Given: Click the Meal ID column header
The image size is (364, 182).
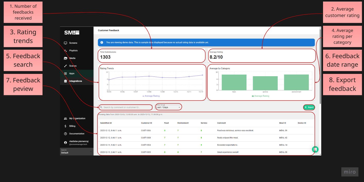Looking at the screenshot, I should [x=283, y=123].
